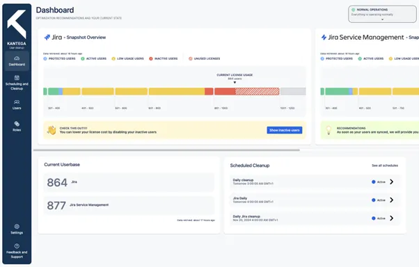
Task: Open Scheduling and Cleanup page
Action: [x=17, y=83]
